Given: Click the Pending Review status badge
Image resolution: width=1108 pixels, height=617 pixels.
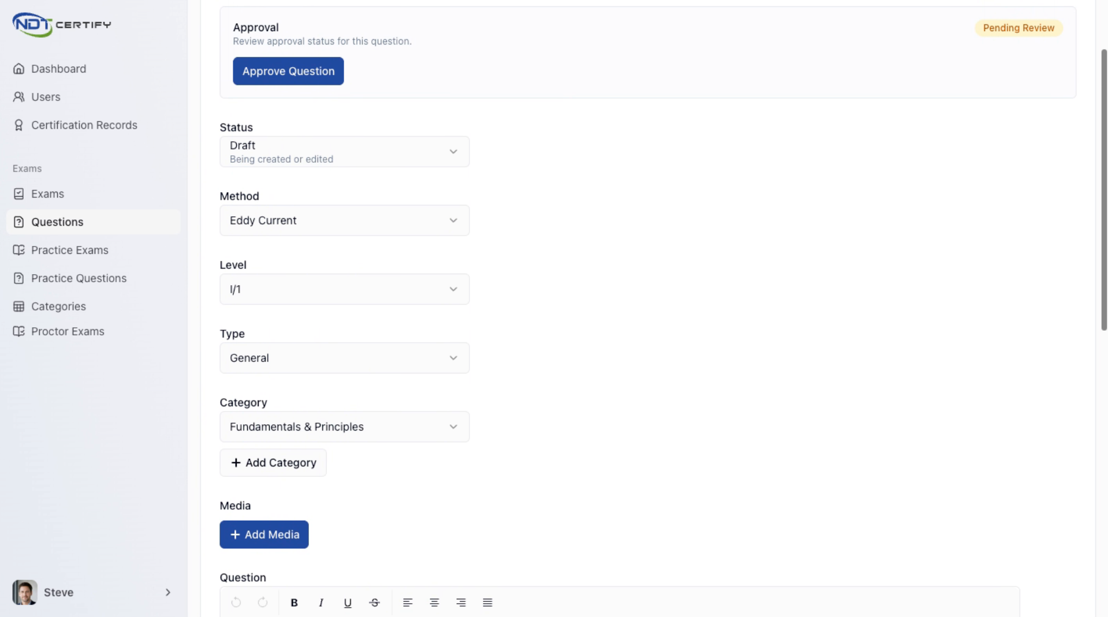Looking at the screenshot, I should pos(1019,28).
